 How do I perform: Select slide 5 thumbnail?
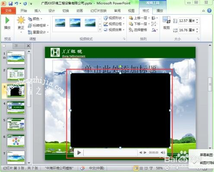16,124
